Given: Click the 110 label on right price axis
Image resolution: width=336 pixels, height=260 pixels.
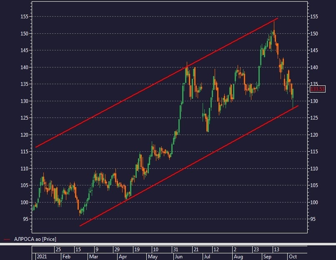Looking at the screenshot, I should click(314, 169).
